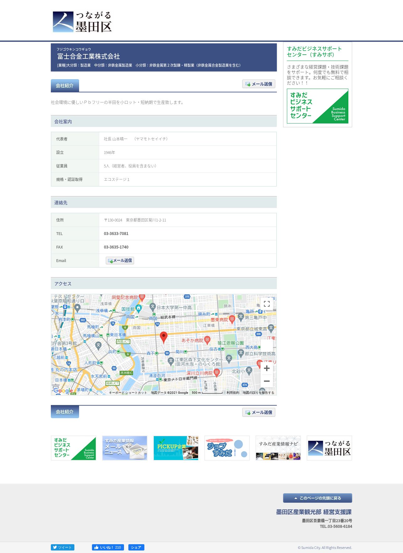The width and height of the screenshot is (403, 553).
Task: Click このページの先頭に戻る button
Action: [x=318, y=498]
